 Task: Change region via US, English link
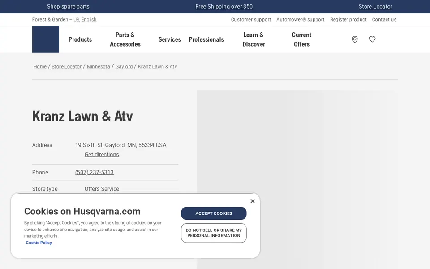click(85, 19)
